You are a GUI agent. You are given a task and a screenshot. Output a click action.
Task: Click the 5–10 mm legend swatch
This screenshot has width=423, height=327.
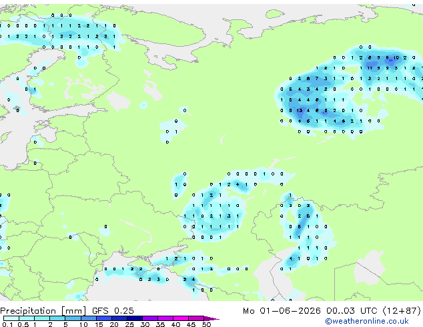tap(73, 318)
